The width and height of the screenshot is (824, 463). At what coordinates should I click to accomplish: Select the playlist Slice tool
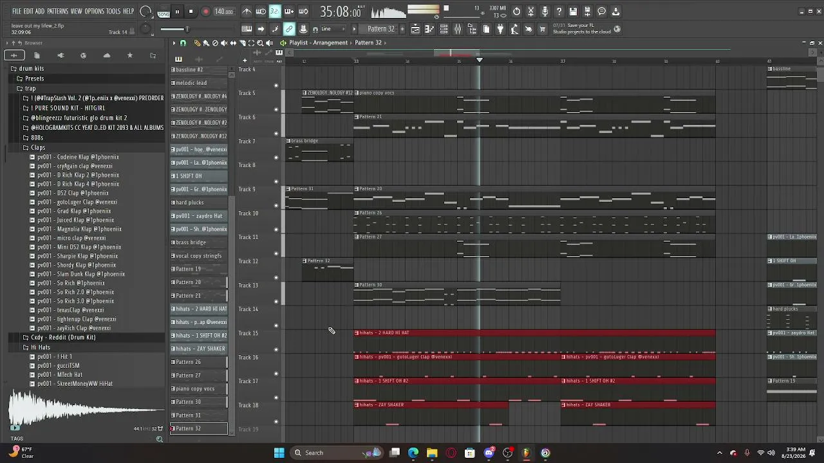point(242,43)
